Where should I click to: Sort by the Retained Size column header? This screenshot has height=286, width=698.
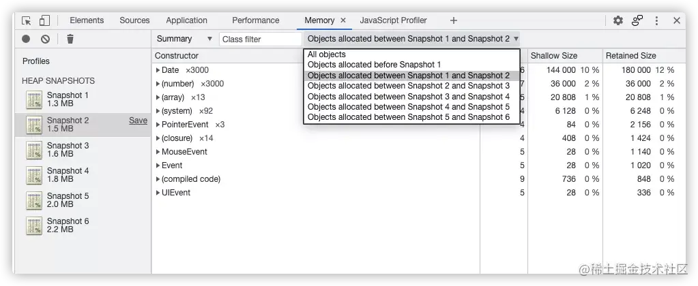tap(631, 56)
